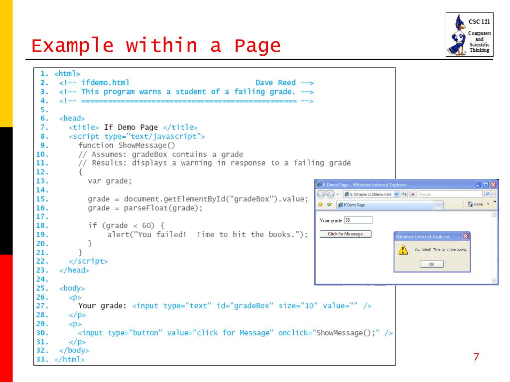Click the '<title>' tag on code line 7
Image resolution: width=510 pixels, height=382 pixels.
point(84,127)
